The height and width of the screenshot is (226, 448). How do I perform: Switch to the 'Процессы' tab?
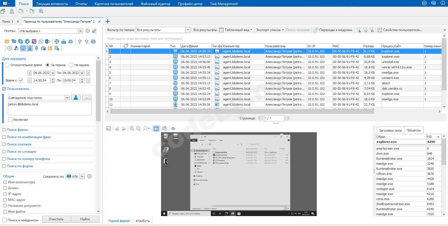coord(413,130)
